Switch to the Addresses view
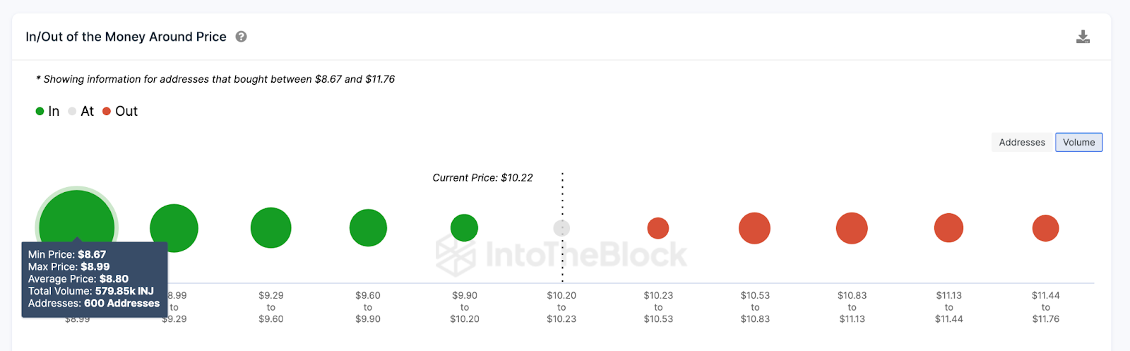This screenshot has width=1130, height=351. 1021,142
